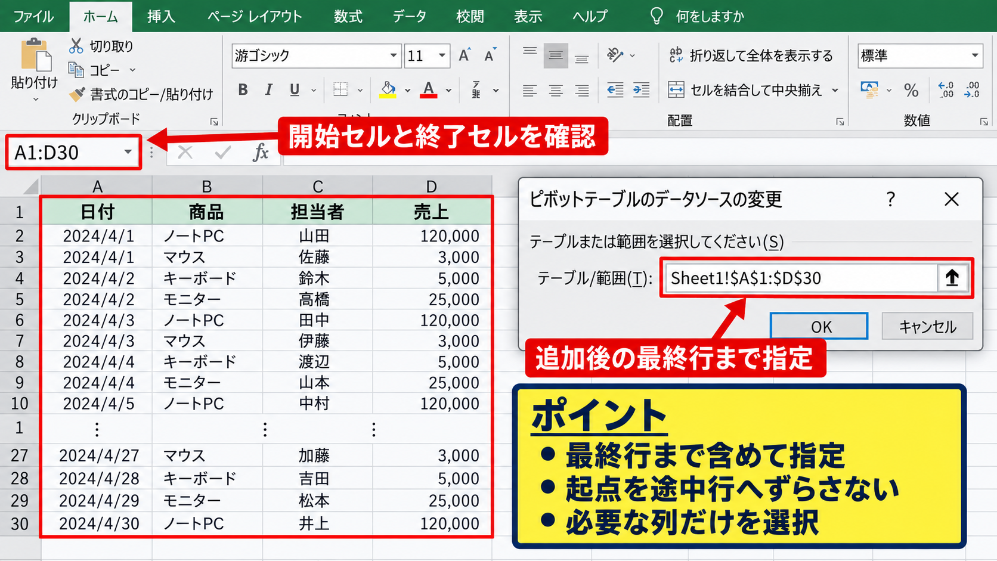Click Decrease Indent icon

click(x=615, y=90)
